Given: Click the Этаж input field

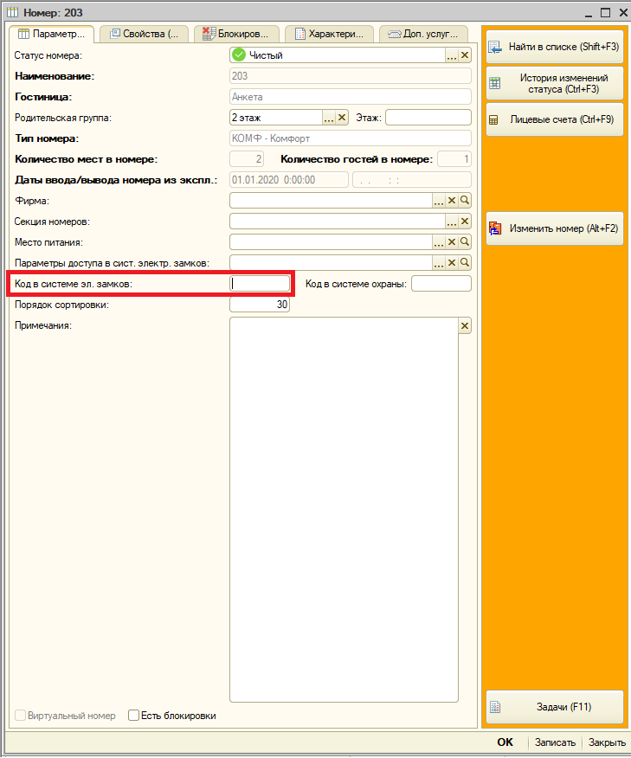Looking at the screenshot, I should 428,118.
